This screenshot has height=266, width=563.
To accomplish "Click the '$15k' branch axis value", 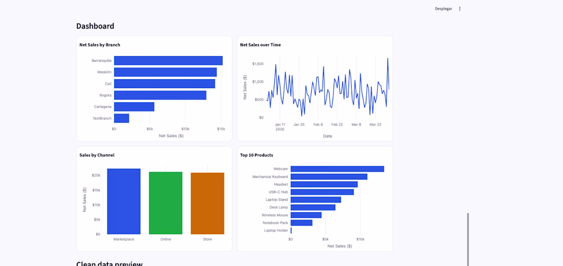I will click(x=221, y=129).
